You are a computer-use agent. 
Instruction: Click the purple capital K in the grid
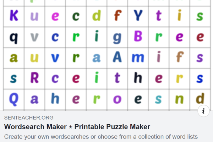(x=14, y=16)
